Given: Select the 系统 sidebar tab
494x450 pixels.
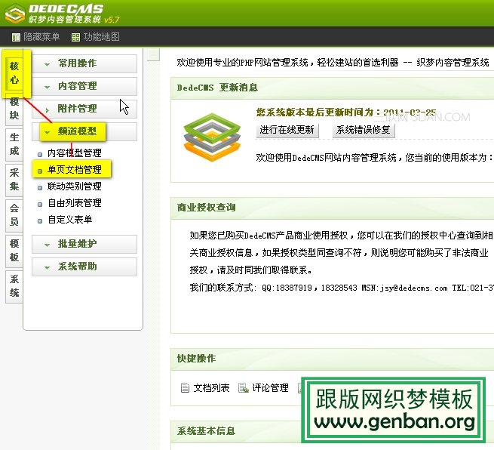Looking at the screenshot, I should (x=14, y=285).
